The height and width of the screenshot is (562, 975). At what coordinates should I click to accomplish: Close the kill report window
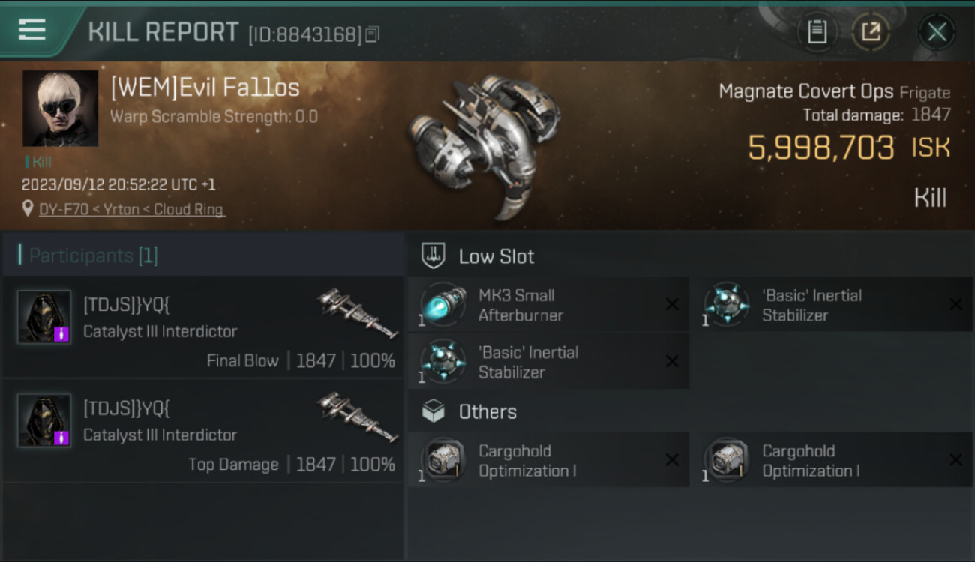[937, 32]
